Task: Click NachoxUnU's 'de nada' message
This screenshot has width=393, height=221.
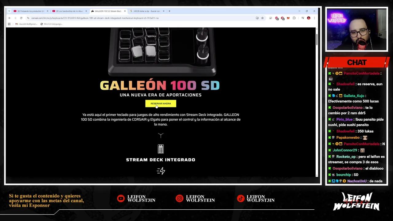Action: (x=355, y=181)
